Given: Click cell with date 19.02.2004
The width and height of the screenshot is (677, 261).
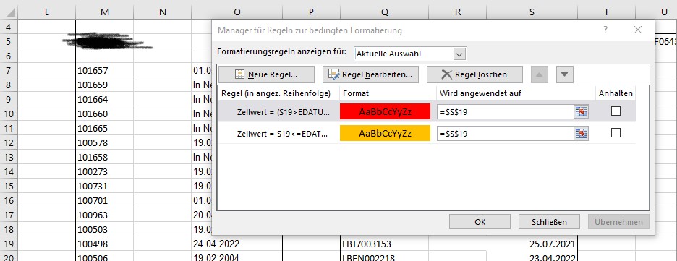Looking at the screenshot, I should click(237, 257).
